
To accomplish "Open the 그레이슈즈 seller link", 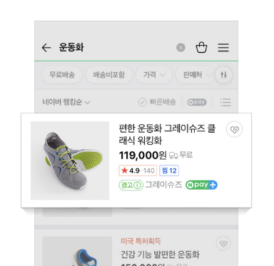I will tap(163, 185).
